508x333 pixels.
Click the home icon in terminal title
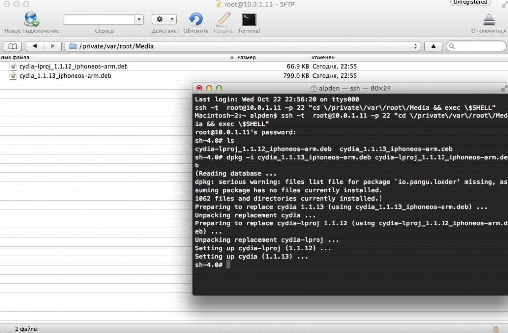coord(314,88)
